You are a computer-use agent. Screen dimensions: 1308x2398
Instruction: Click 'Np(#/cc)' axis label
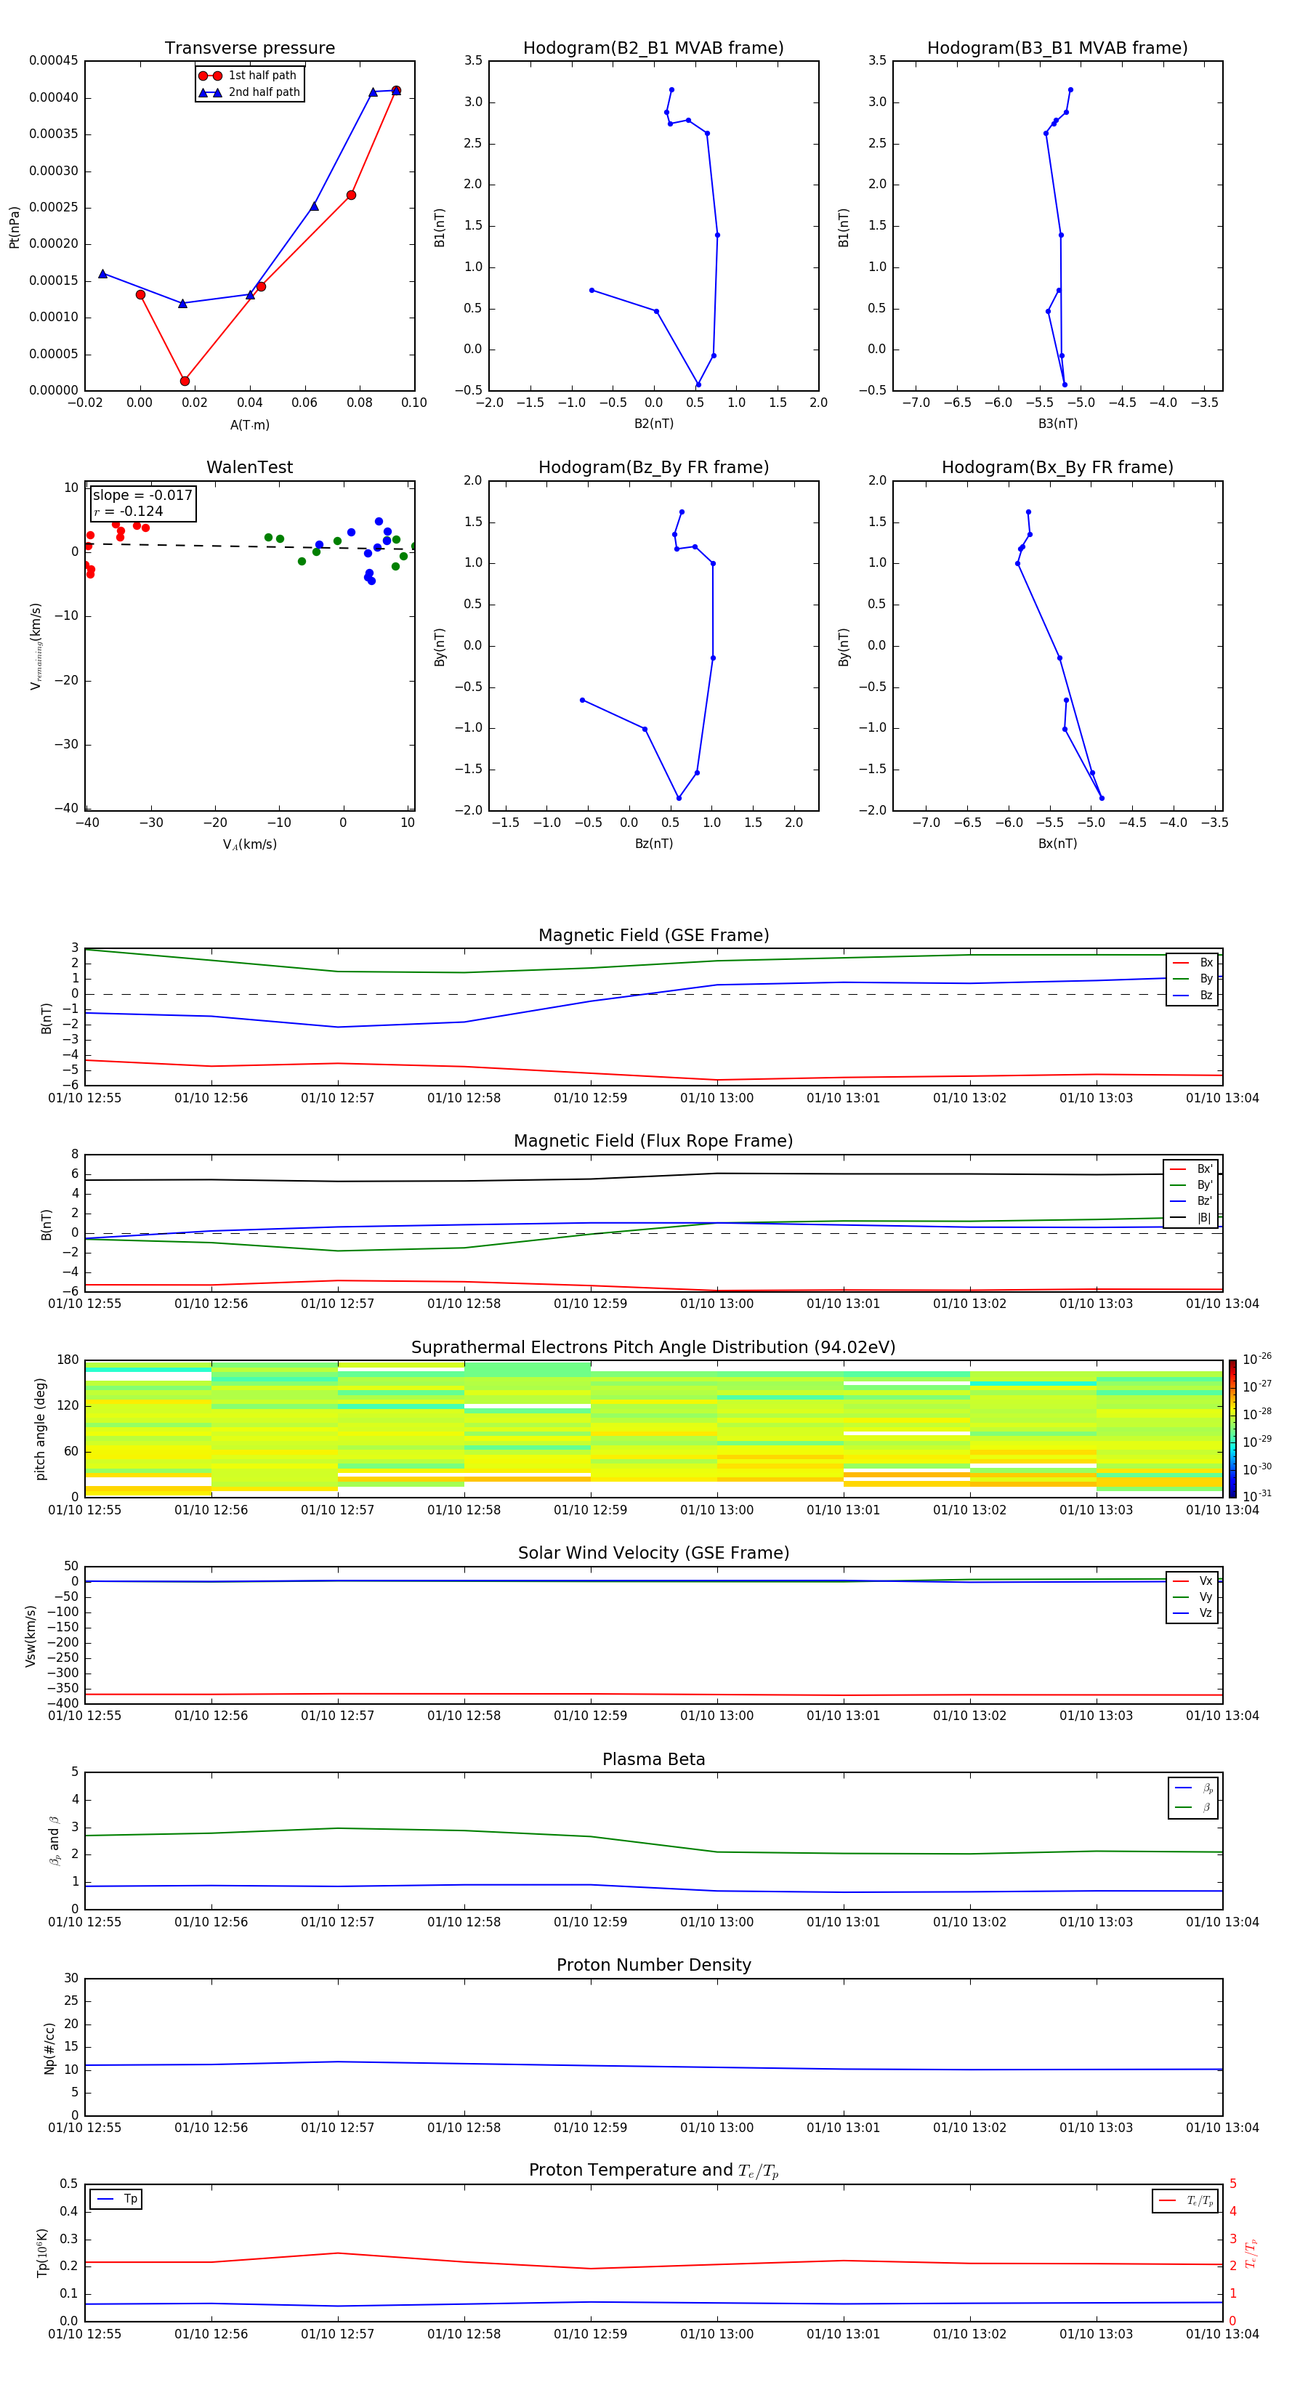(x=49, y=2048)
